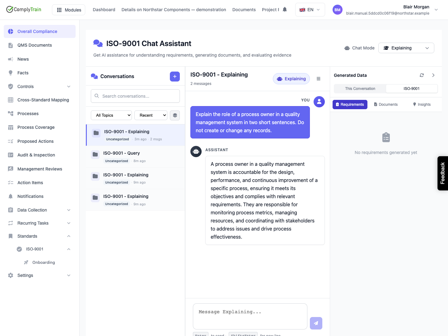
Task: Open the notifications bell in top bar
Action: 285,10
